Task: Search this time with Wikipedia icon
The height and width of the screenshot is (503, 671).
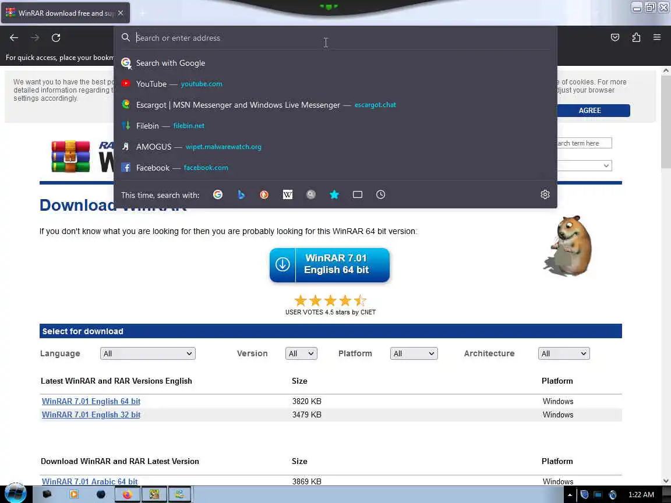Action: pyautogui.click(x=288, y=194)
